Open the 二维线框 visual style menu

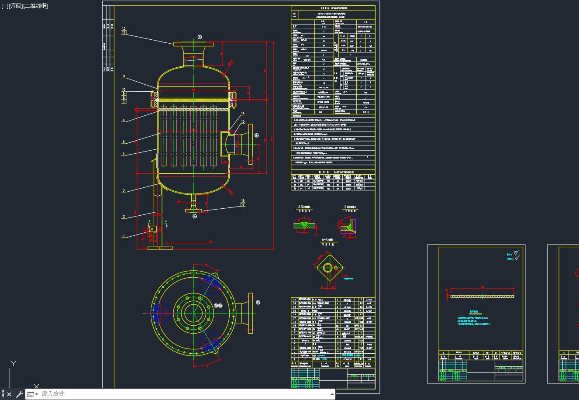[x=35, y=6]
